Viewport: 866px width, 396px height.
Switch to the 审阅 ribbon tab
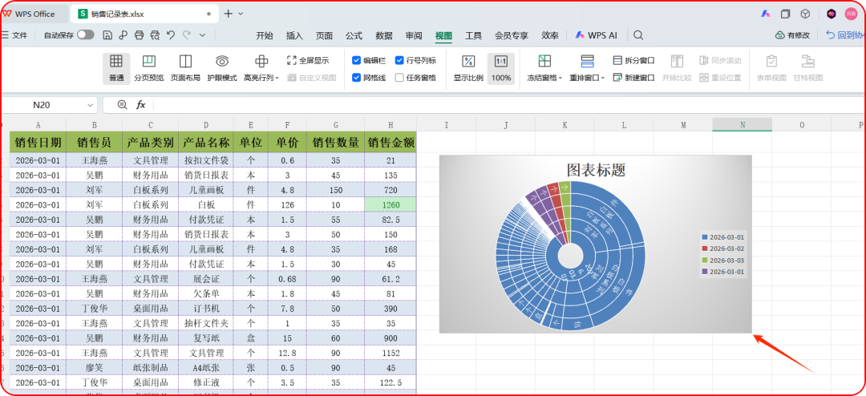pos(414,35)
